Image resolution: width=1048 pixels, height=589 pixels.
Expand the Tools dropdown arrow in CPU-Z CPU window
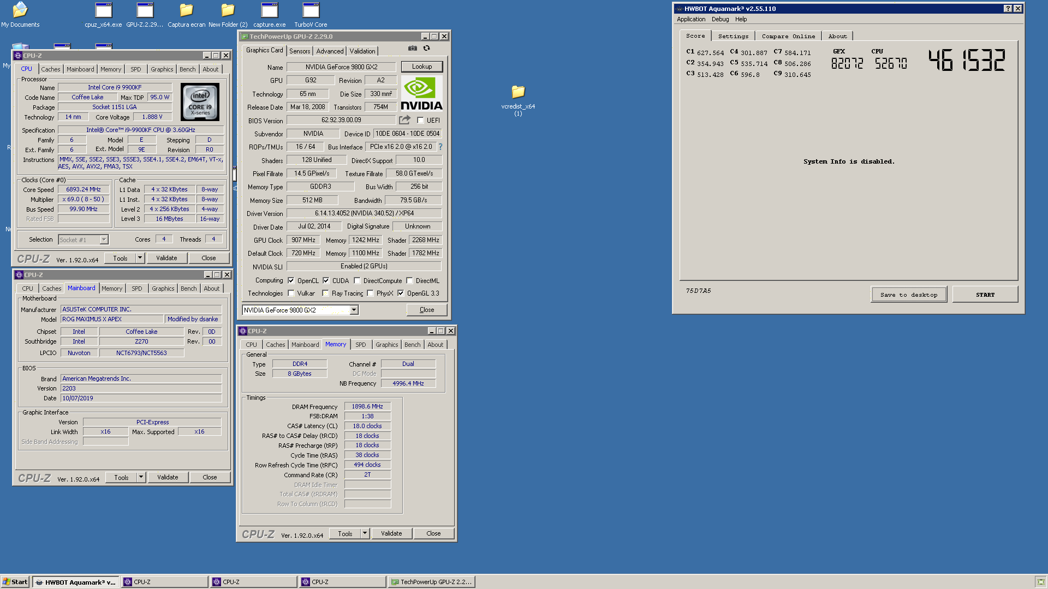140,259
